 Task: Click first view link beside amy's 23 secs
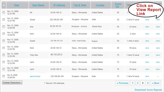(x=147, y=27)
